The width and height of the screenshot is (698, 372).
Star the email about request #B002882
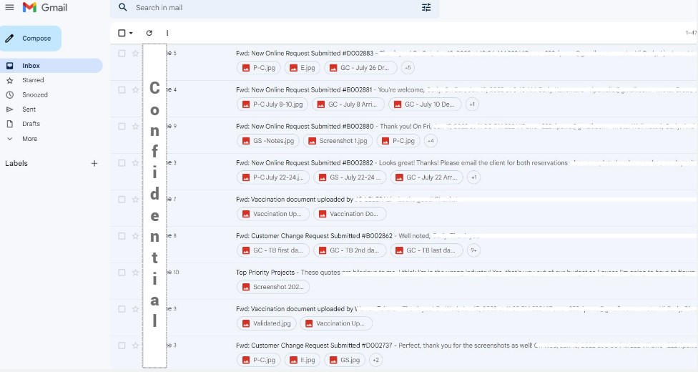[135, 163]
